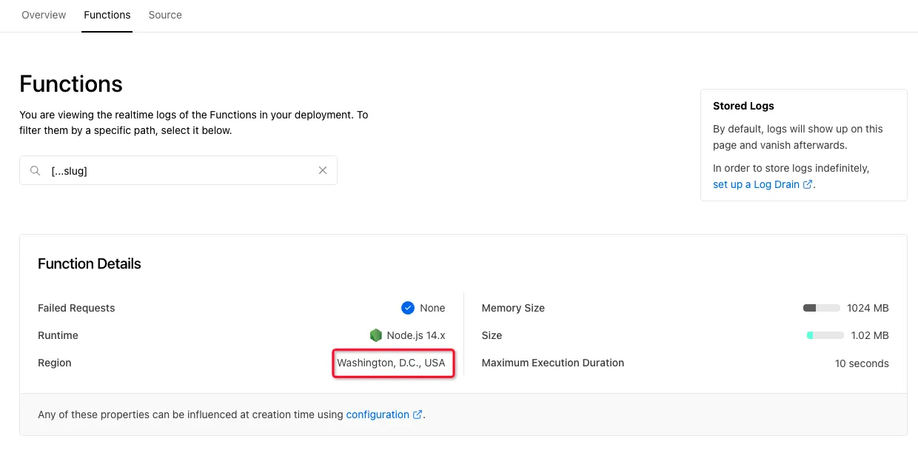
Task: Click the Function Details heading
Action: (x=90, y=264)
